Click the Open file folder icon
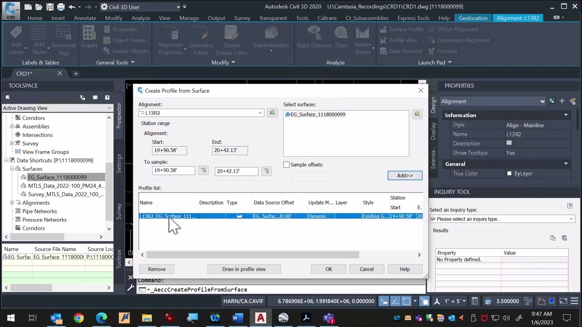The height and width of the screenshot is (327, 582). [x=40, y=7]
